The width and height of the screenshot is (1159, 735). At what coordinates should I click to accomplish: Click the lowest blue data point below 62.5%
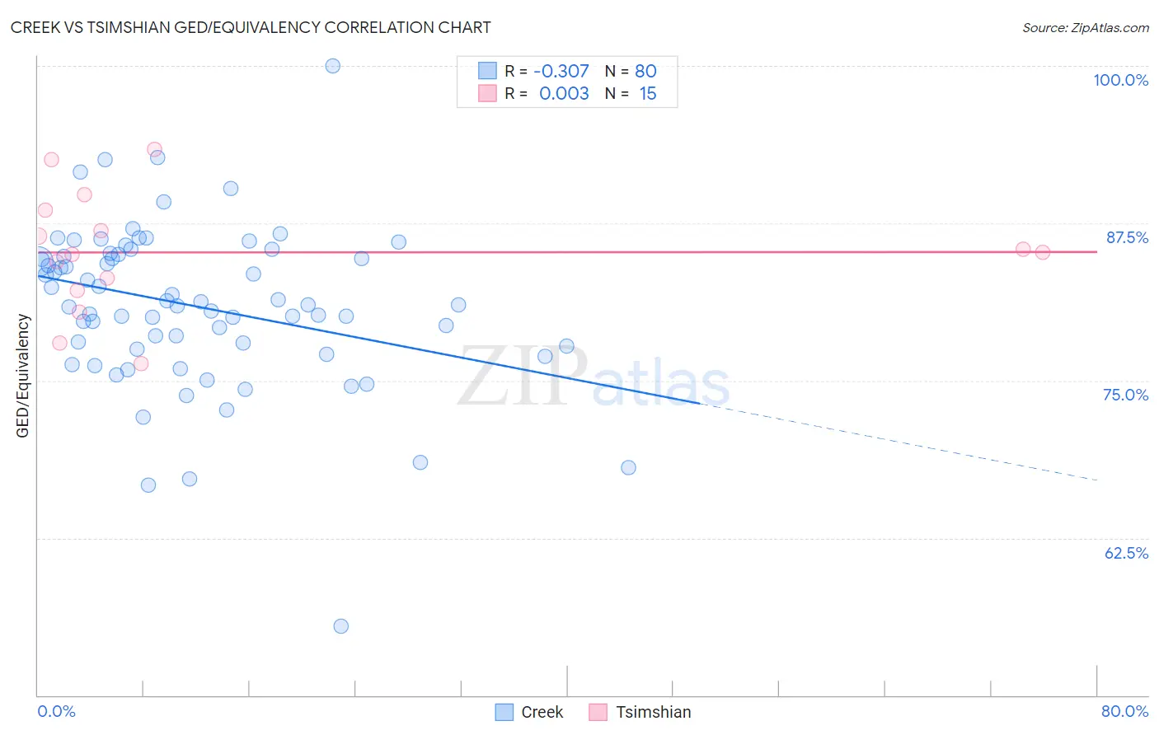pos(341,626)
